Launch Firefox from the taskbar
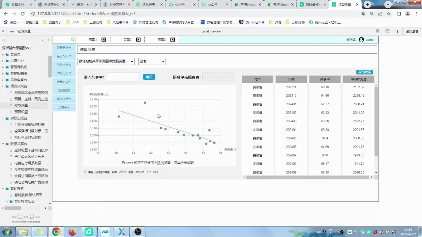The width and height of the screenshot is (422, 237). pos(72,232)
